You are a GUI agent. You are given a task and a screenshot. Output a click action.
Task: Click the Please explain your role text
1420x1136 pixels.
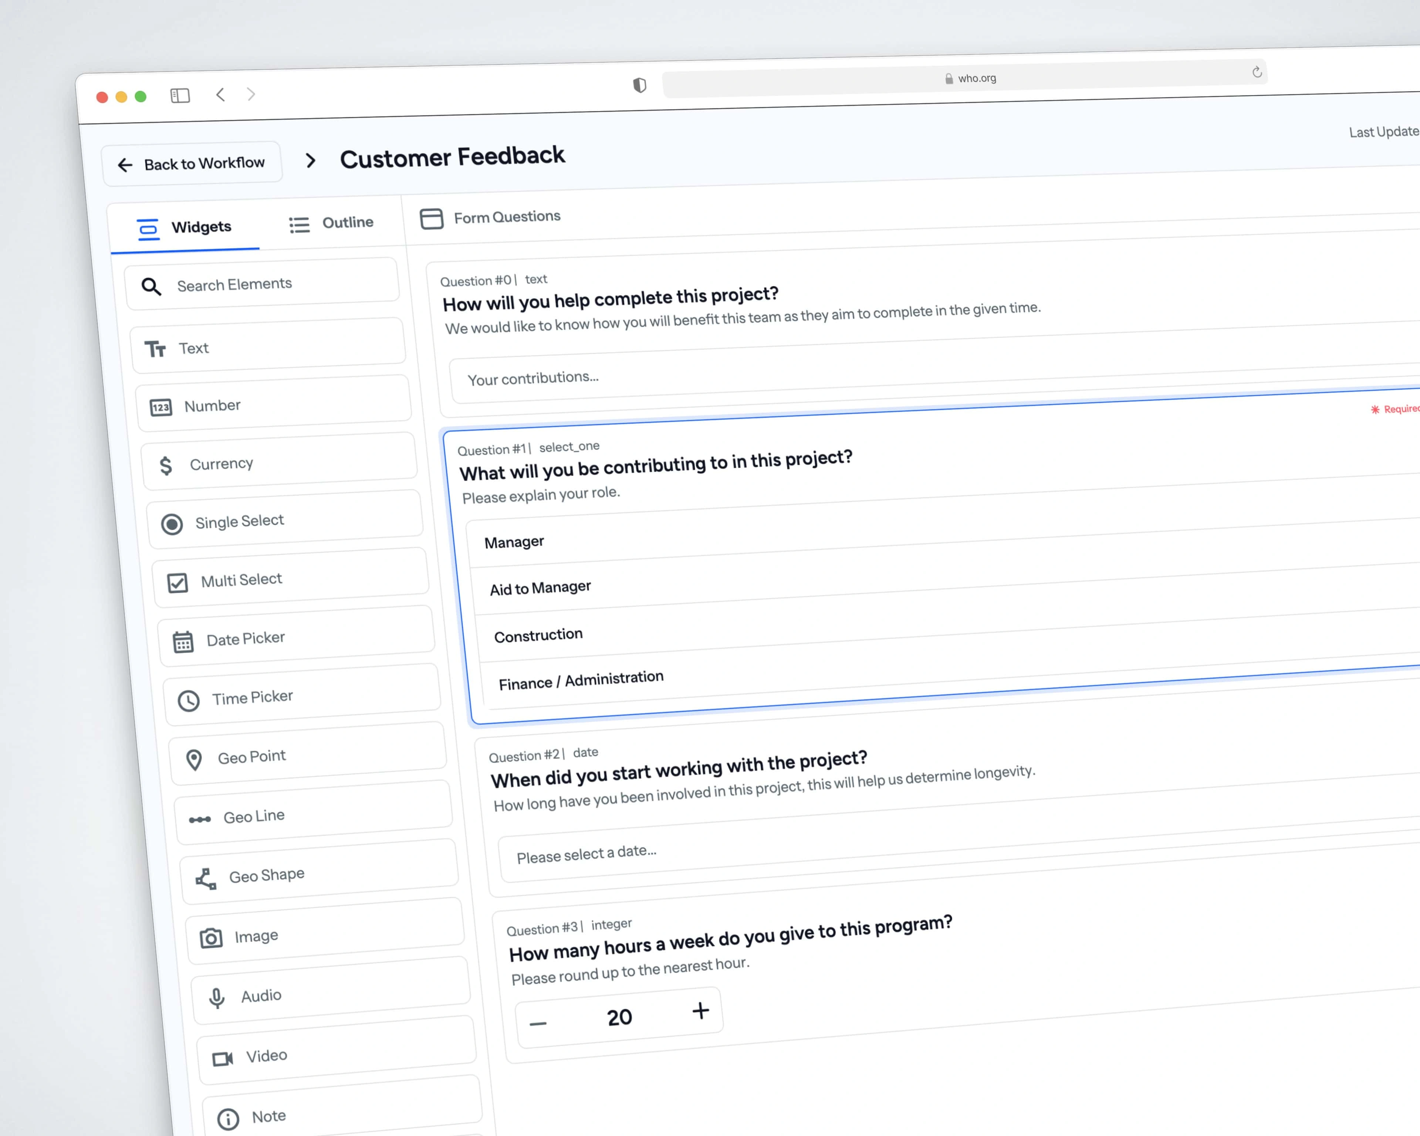coord(541,494)
